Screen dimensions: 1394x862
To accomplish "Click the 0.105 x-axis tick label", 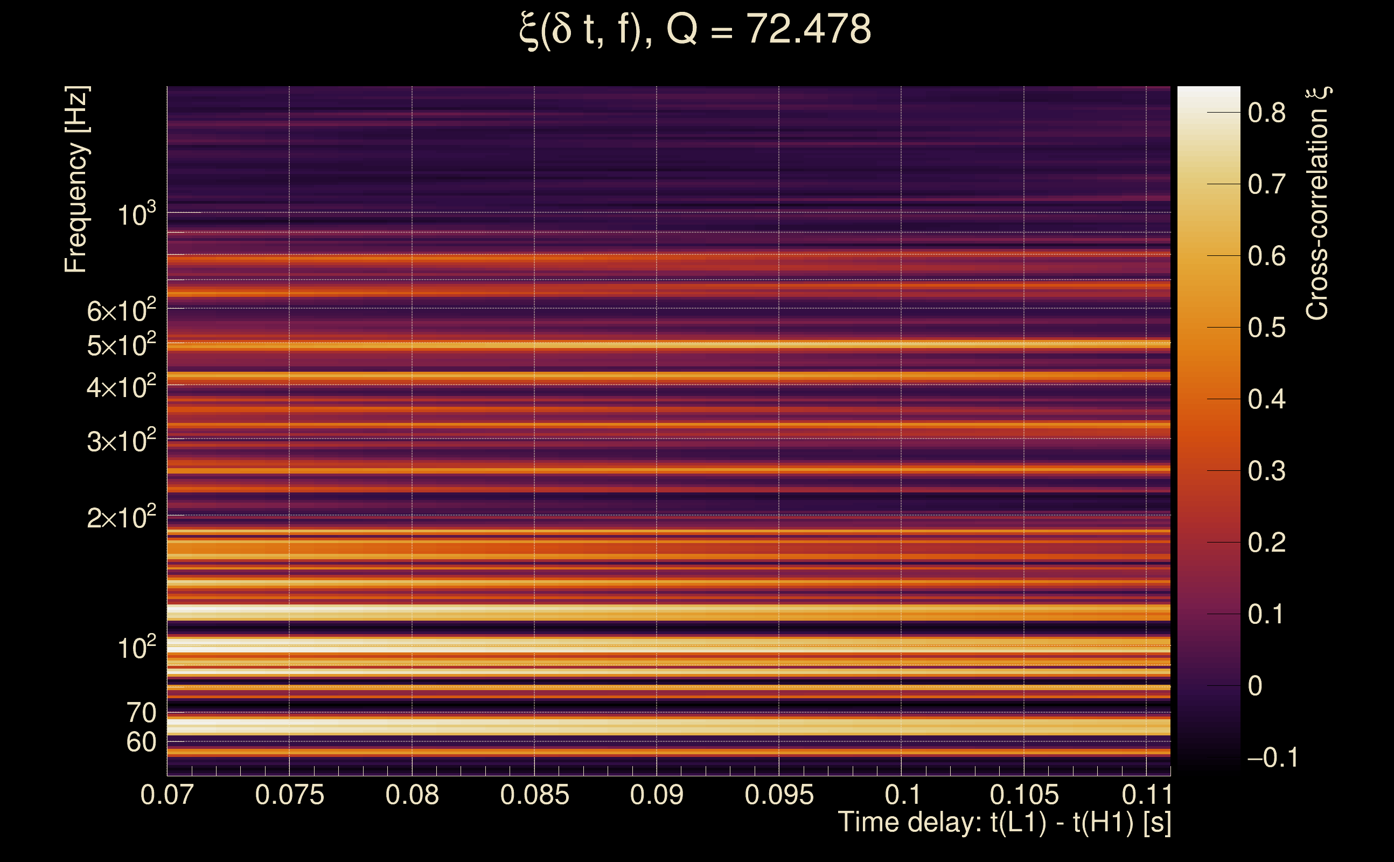I will tap(1024, 795).
